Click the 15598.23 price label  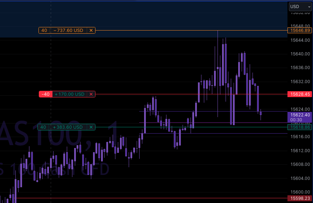click(300, 198)
